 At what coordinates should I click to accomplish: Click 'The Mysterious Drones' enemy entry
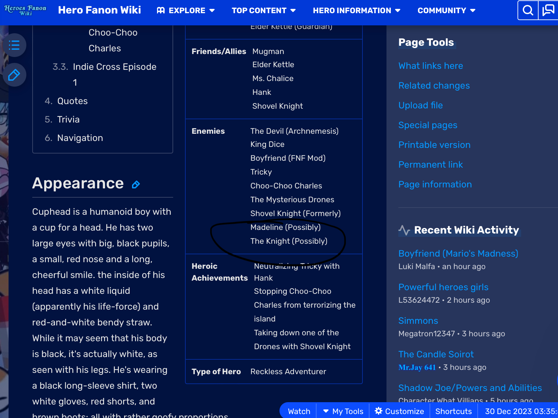pos(292,200)
